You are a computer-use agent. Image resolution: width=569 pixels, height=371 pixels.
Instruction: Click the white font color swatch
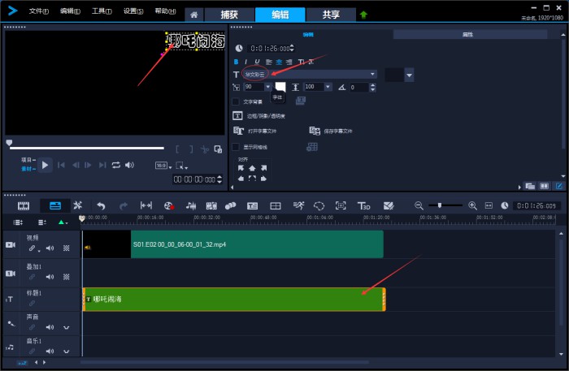(x=280, y=86)
